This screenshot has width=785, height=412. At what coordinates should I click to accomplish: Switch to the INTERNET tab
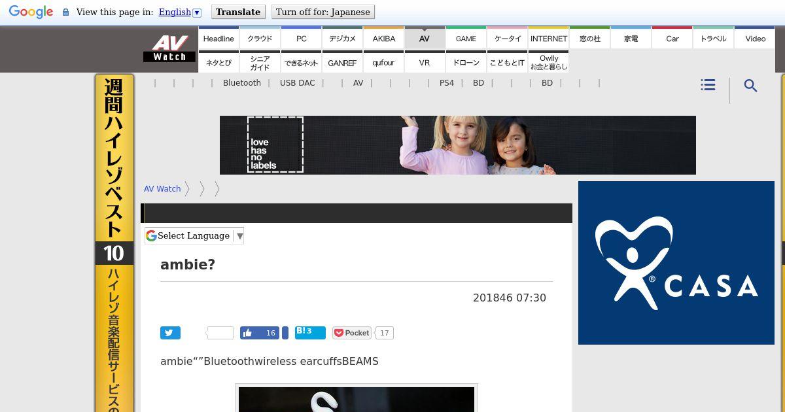click(x=549, y=38)
